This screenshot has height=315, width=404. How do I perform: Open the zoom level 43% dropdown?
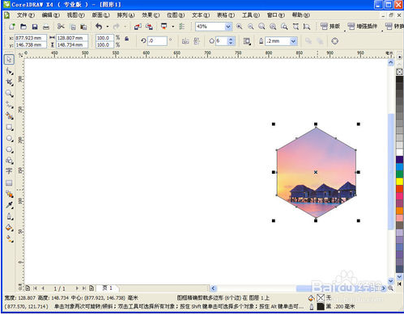228,27
